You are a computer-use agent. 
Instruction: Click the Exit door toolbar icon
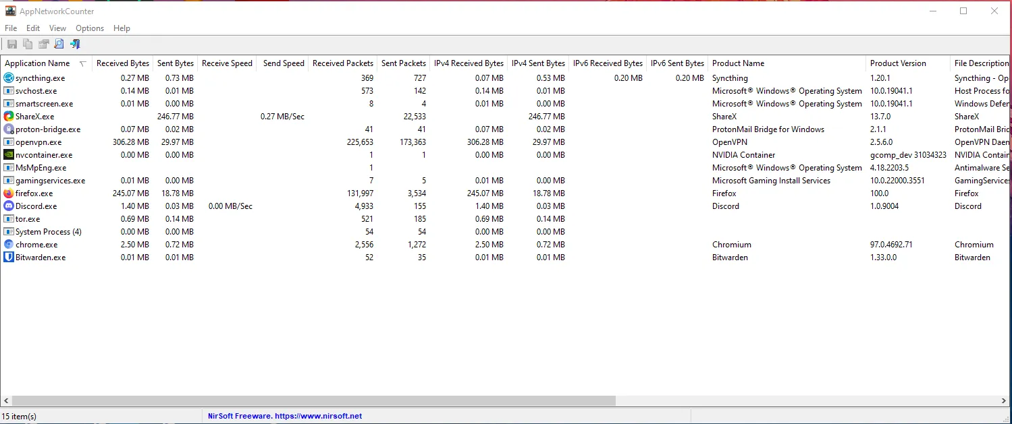click(x=75, y=44)
